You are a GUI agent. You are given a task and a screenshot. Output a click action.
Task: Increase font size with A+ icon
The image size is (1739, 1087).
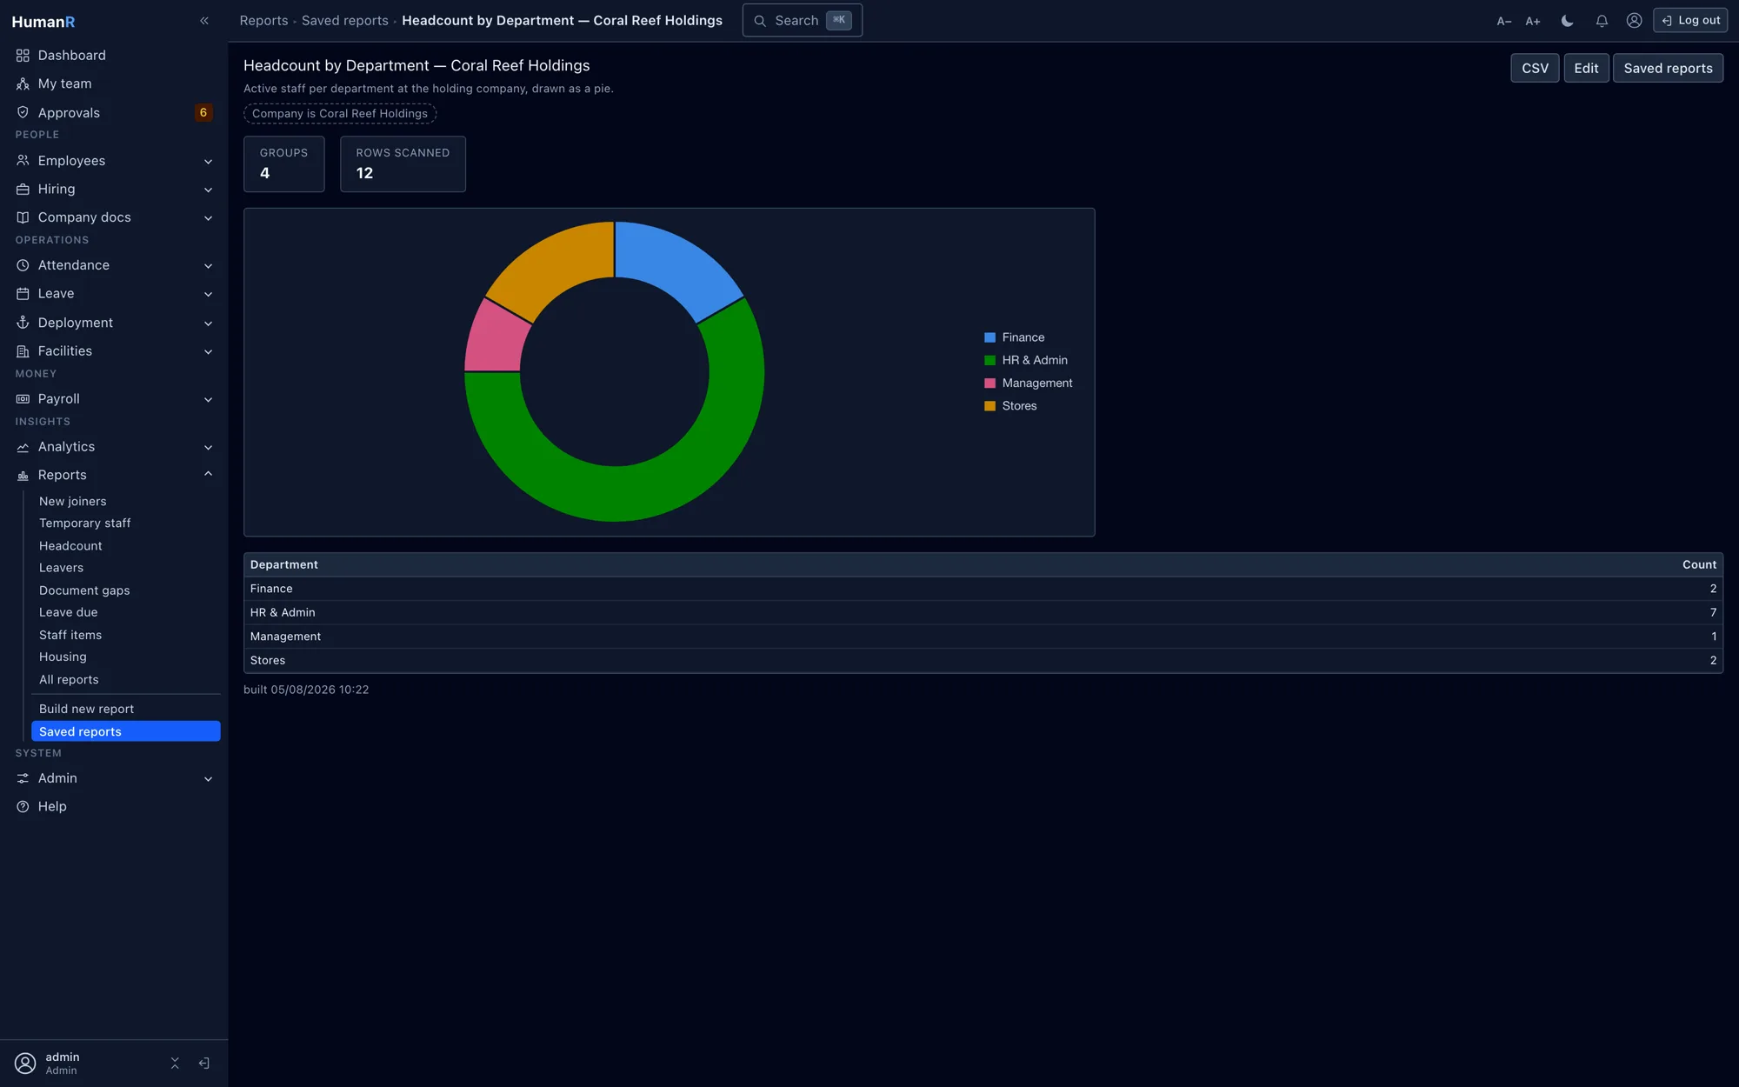pos(1533,21)
